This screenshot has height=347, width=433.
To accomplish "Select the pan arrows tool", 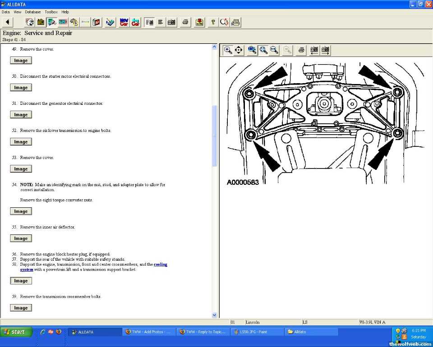I will point(239,50).
